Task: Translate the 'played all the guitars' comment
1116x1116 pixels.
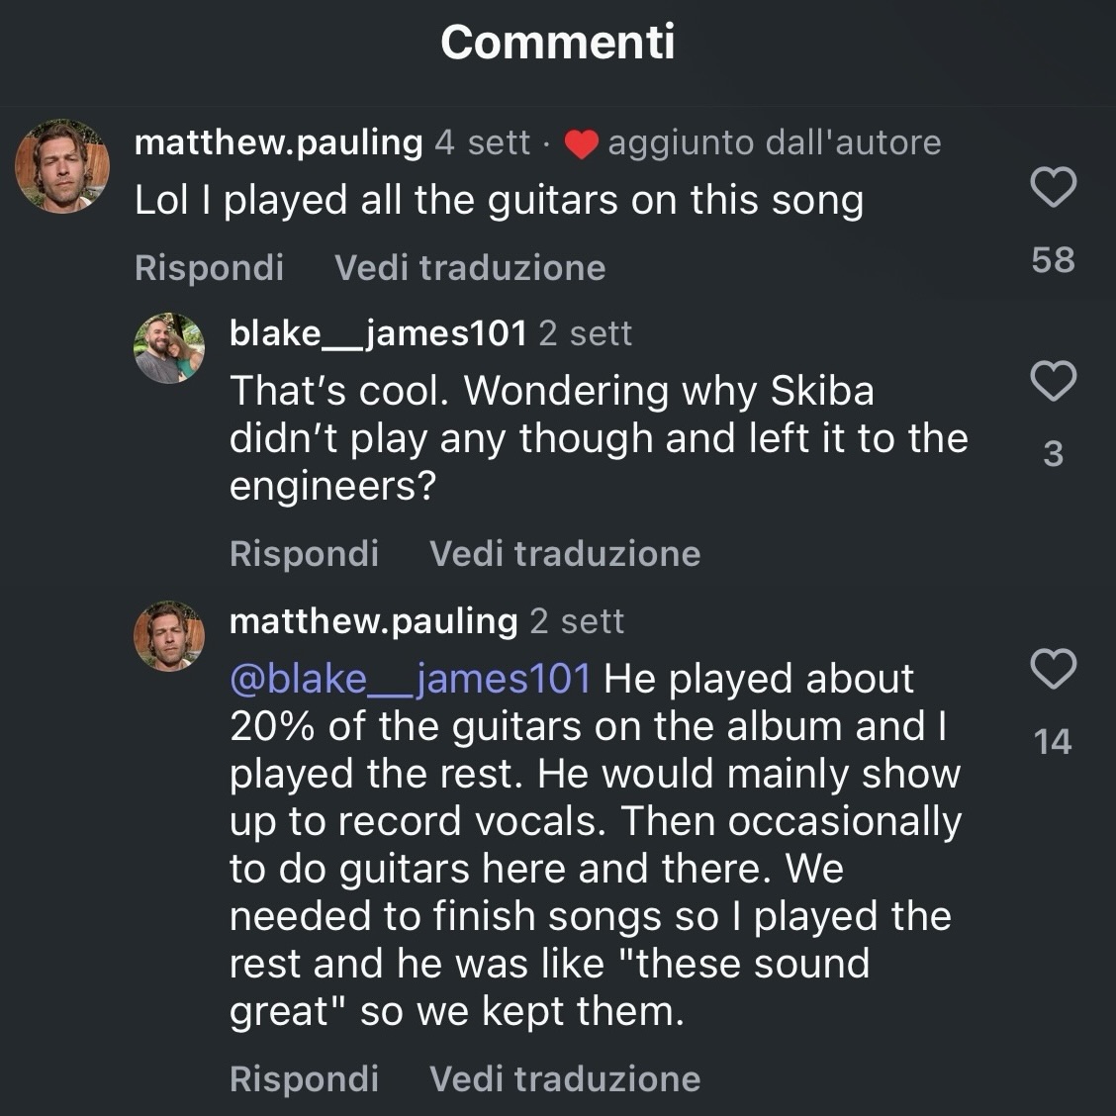Action: click(x=470, y=267)
